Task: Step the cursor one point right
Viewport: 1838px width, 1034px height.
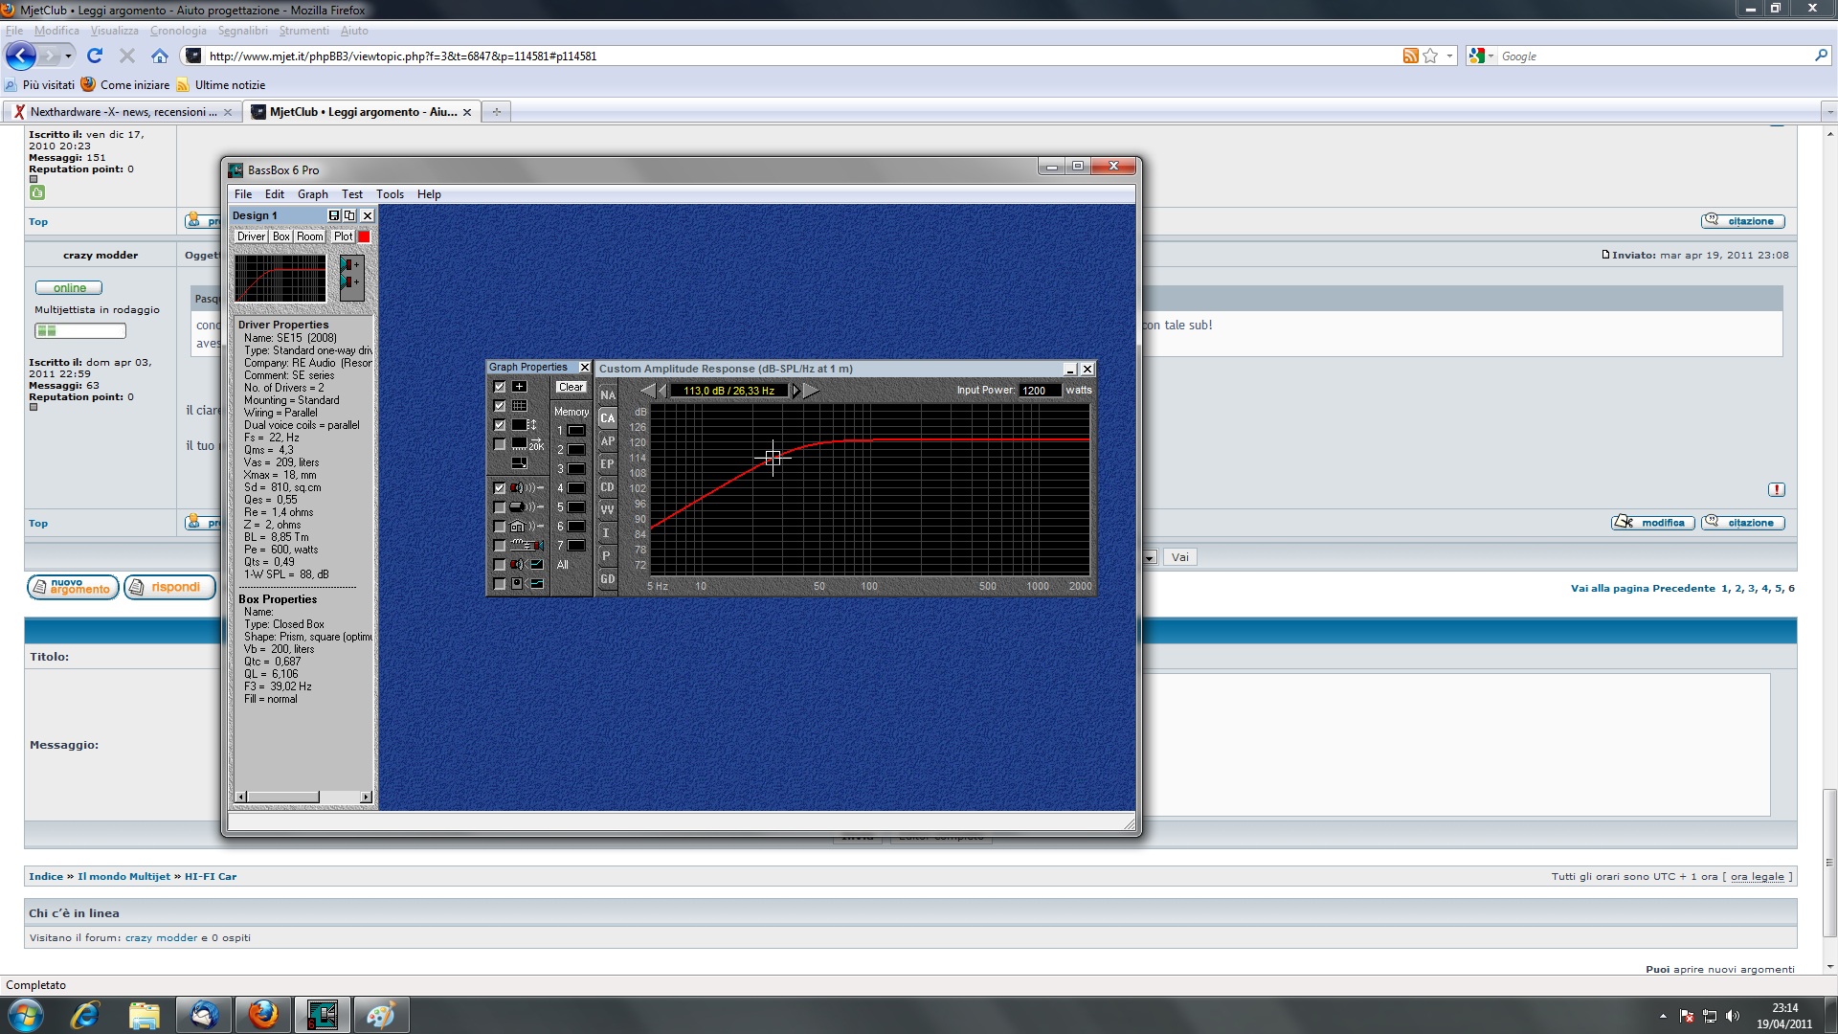Action: (x=796, y=391)
